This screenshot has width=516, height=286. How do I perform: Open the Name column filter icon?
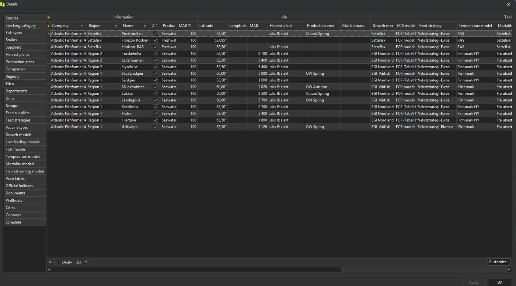145,26
